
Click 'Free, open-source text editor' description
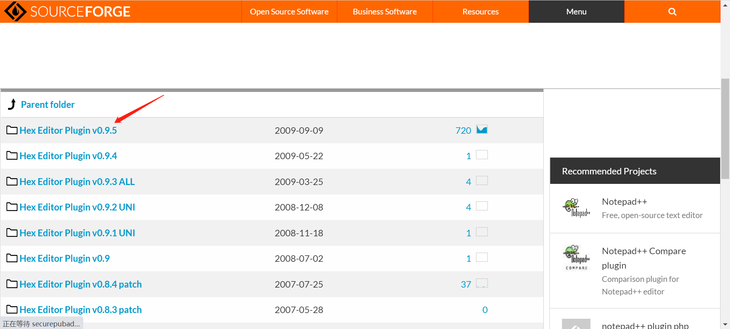[652, 215]
